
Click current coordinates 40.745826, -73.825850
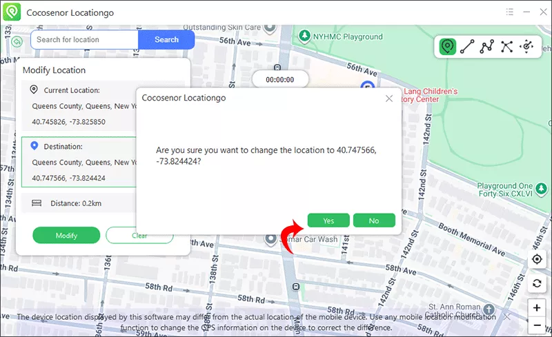[68, 122]
